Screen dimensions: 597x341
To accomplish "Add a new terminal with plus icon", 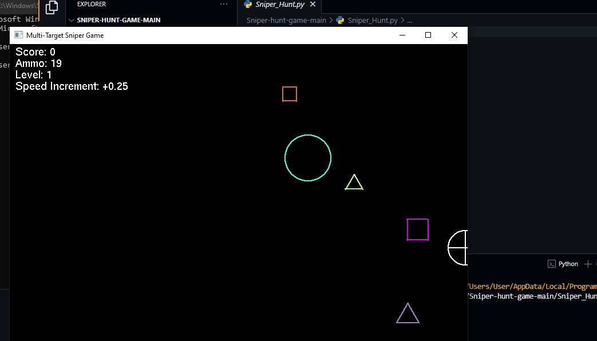I will pos(587,264).
